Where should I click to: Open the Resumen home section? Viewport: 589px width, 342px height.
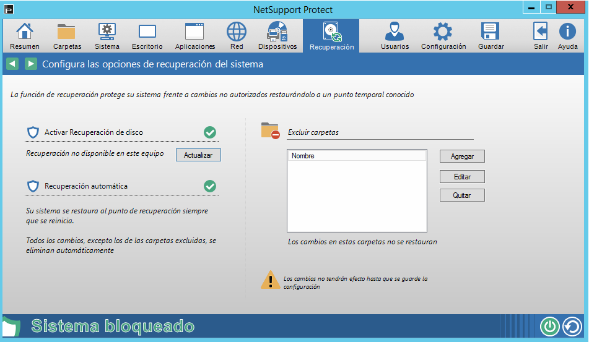24,36
